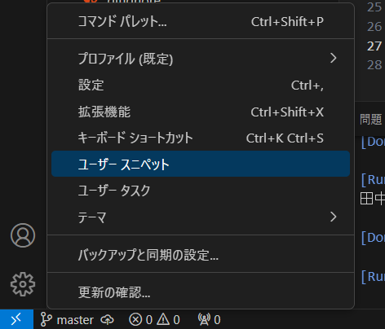Open バックアップと同期の設定...
Viewport: 385px width, 329px height.
pos(201,255)
